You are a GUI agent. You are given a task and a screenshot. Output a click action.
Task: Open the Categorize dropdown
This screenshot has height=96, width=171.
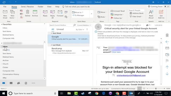(117, 14)
